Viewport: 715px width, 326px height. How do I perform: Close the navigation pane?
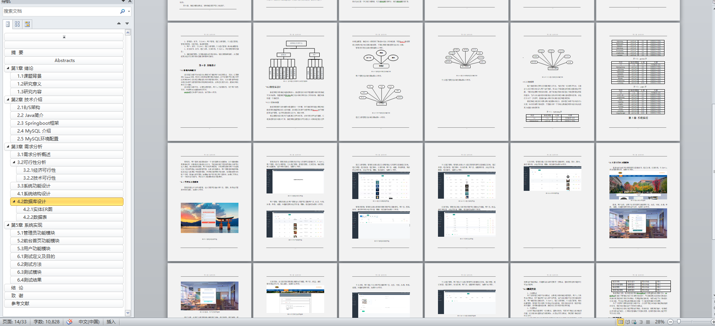point(130,1)
